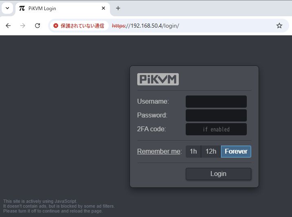Reload the login page
The height and width of the screenshot is (217, 292).
pyautogui.click(x=37, y=26)
